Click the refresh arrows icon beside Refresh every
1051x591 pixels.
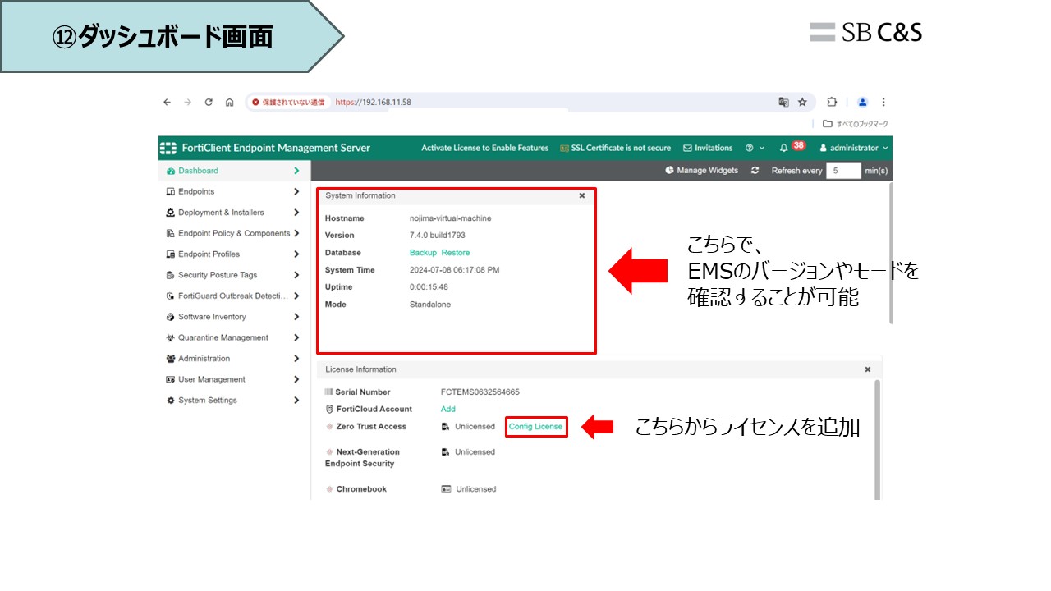(x=755, y=171)
